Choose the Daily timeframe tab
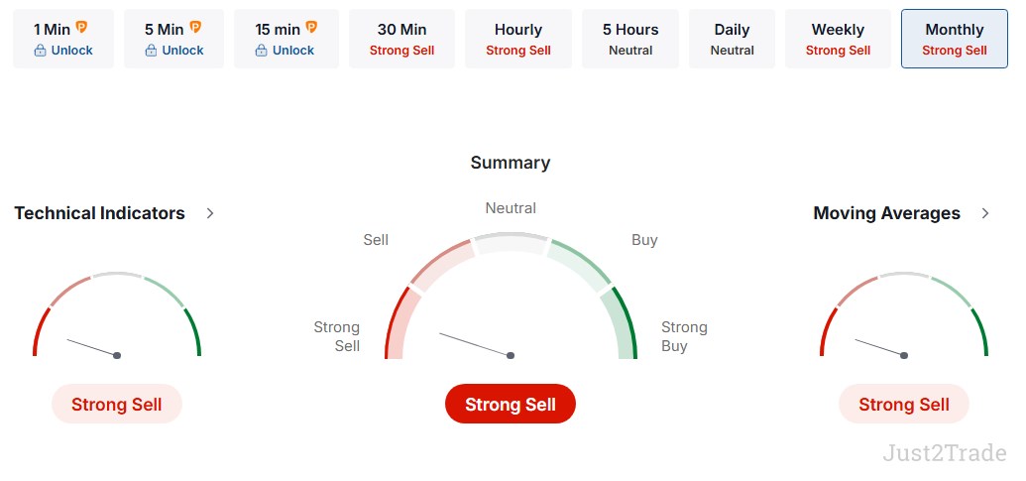The height and width of the screenshot is (481, 1026). (732, 39)
